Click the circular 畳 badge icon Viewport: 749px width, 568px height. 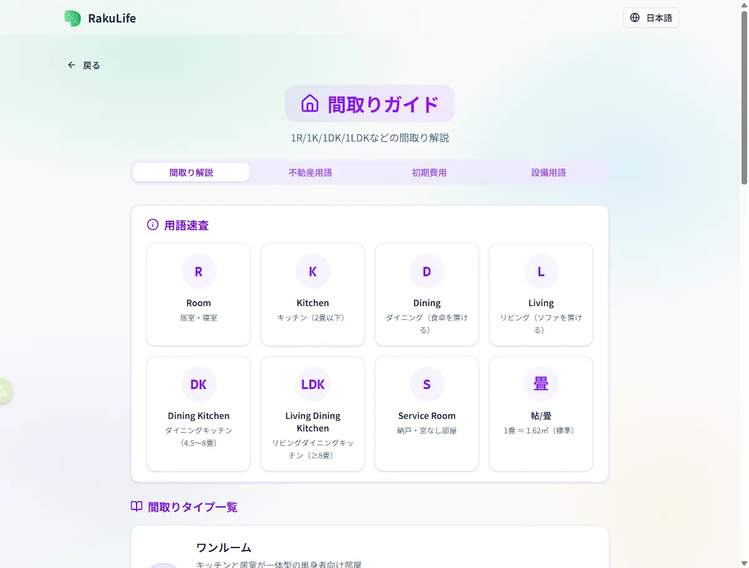[x=541, y=384]
